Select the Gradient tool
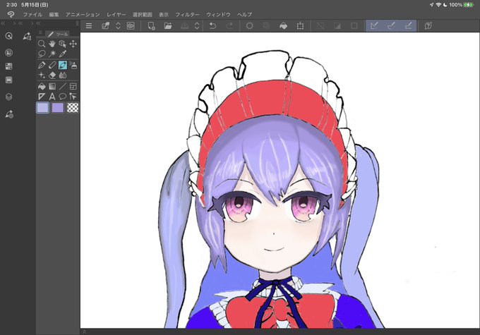The width and height of the screenshot is (480, 335). [52, 86]
